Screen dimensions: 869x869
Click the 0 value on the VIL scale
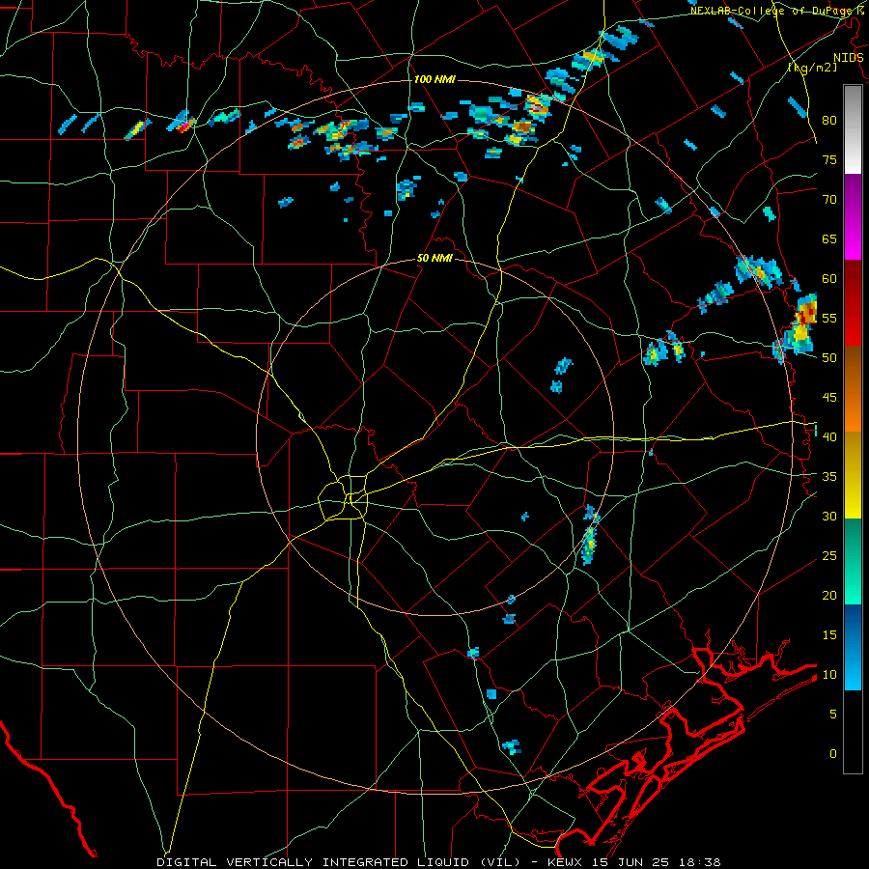833,754
